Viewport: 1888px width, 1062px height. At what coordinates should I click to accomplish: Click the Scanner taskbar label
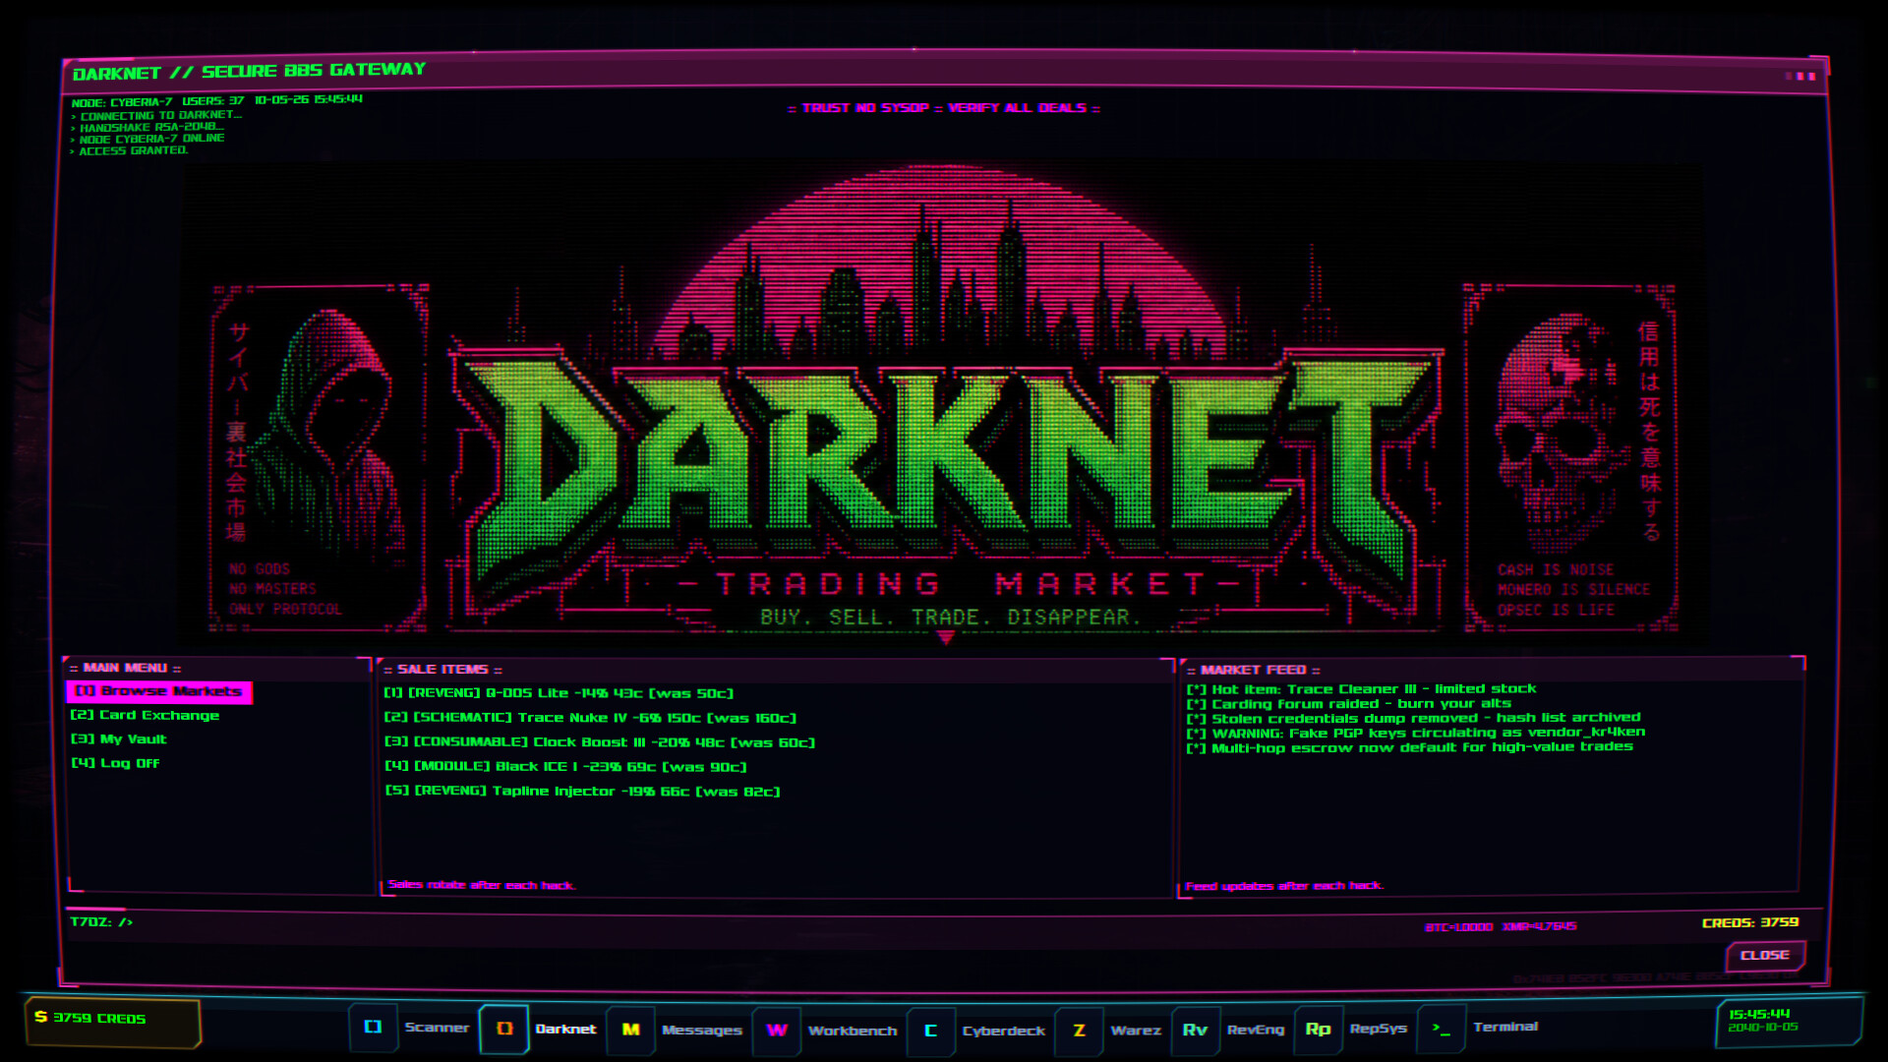pos(437,1028)
